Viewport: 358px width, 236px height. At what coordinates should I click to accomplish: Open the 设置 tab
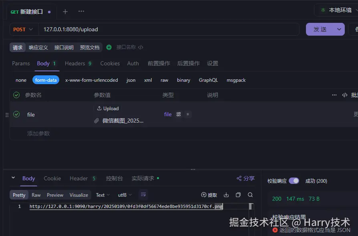tap(213, 64)
